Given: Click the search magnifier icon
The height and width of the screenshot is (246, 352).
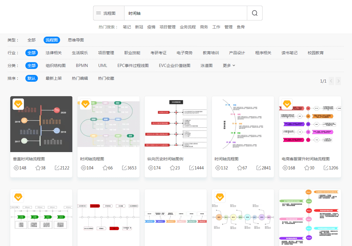Looking at the screenshot, I should (254, 13).
